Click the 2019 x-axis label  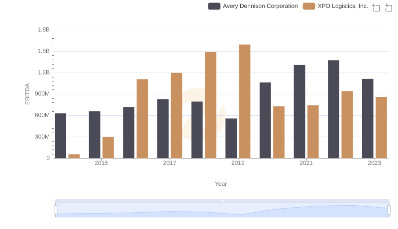point(238,163)
